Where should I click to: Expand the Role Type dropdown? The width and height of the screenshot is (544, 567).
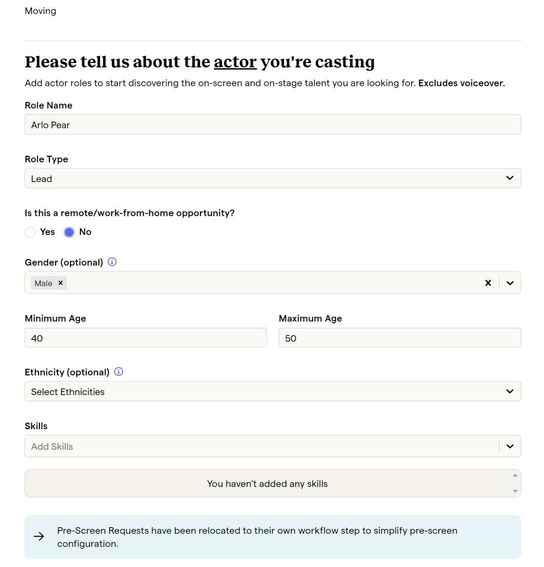click(273, 178)
